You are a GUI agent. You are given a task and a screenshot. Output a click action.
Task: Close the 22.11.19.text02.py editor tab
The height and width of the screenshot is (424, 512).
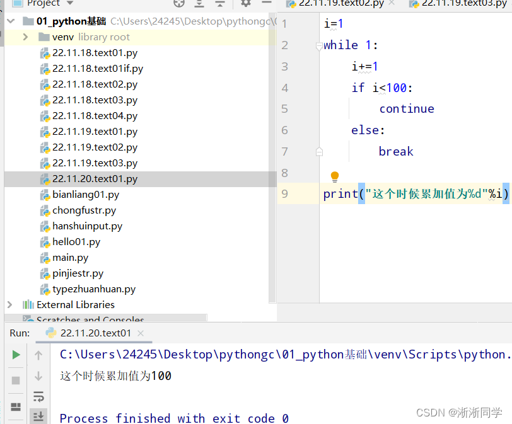(x=392, y=3)
